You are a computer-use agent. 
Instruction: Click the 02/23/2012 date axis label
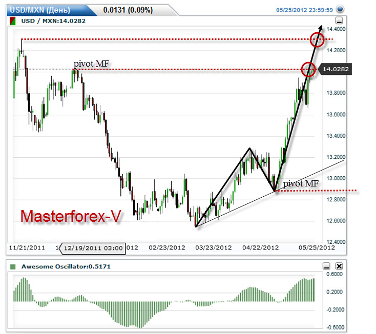click(167, 248)
